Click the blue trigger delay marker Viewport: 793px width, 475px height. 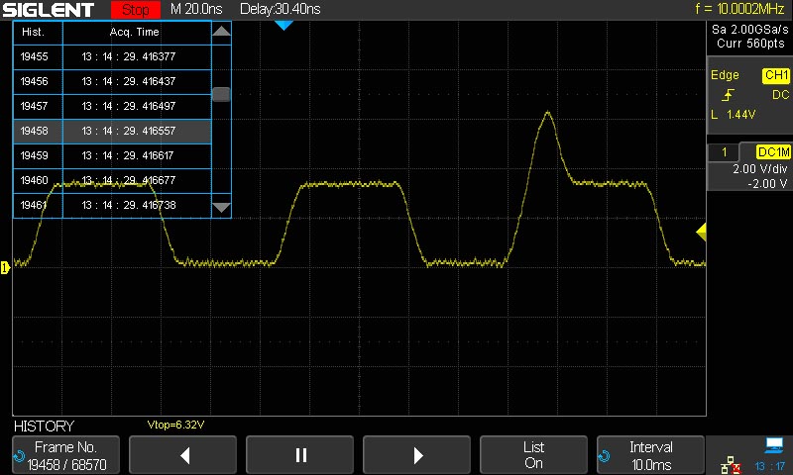coord(283,25)
